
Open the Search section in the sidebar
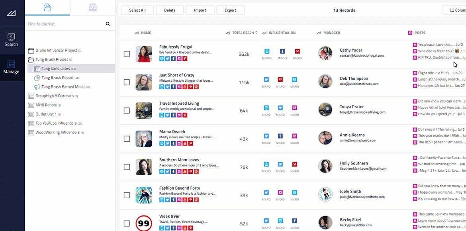pos(11,40)
